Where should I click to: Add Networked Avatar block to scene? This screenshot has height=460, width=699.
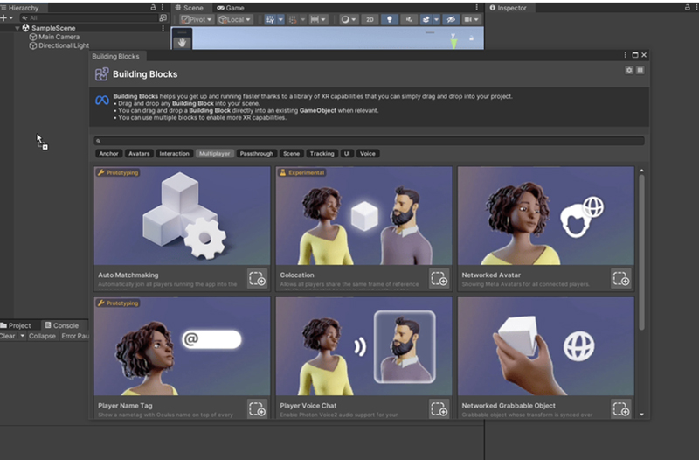point(621,279)
